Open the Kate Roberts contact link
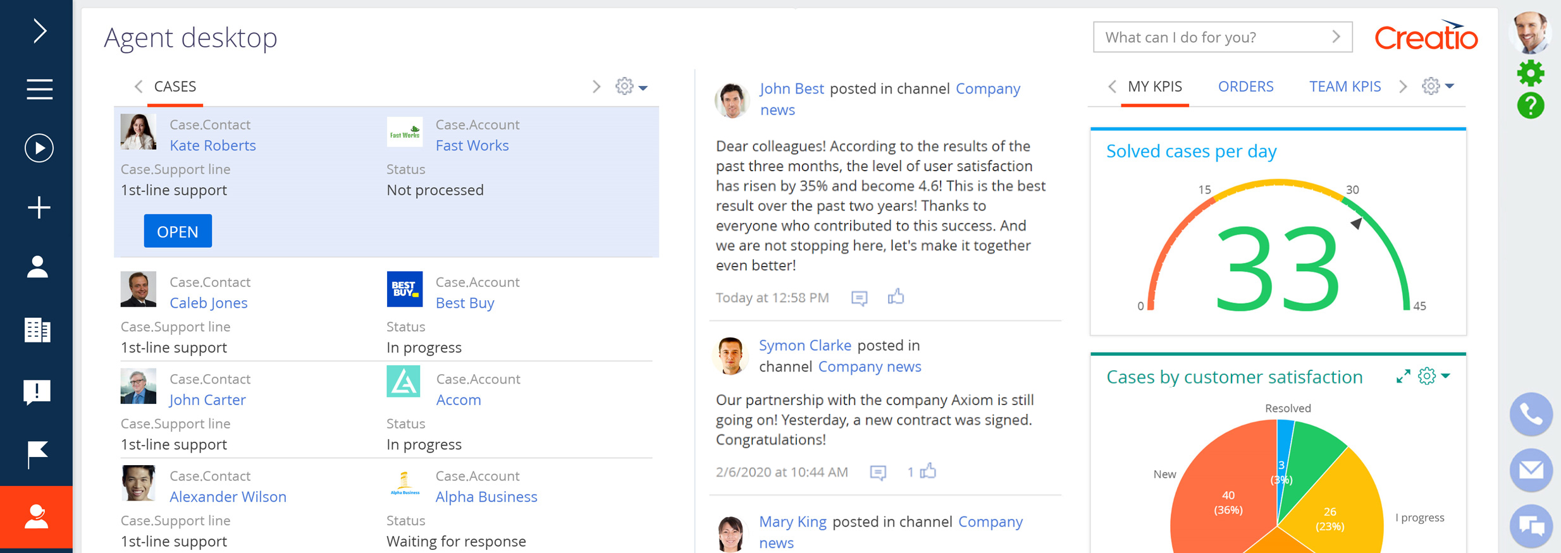Screen dimensions: 1561x553 (x=213, y=145)
